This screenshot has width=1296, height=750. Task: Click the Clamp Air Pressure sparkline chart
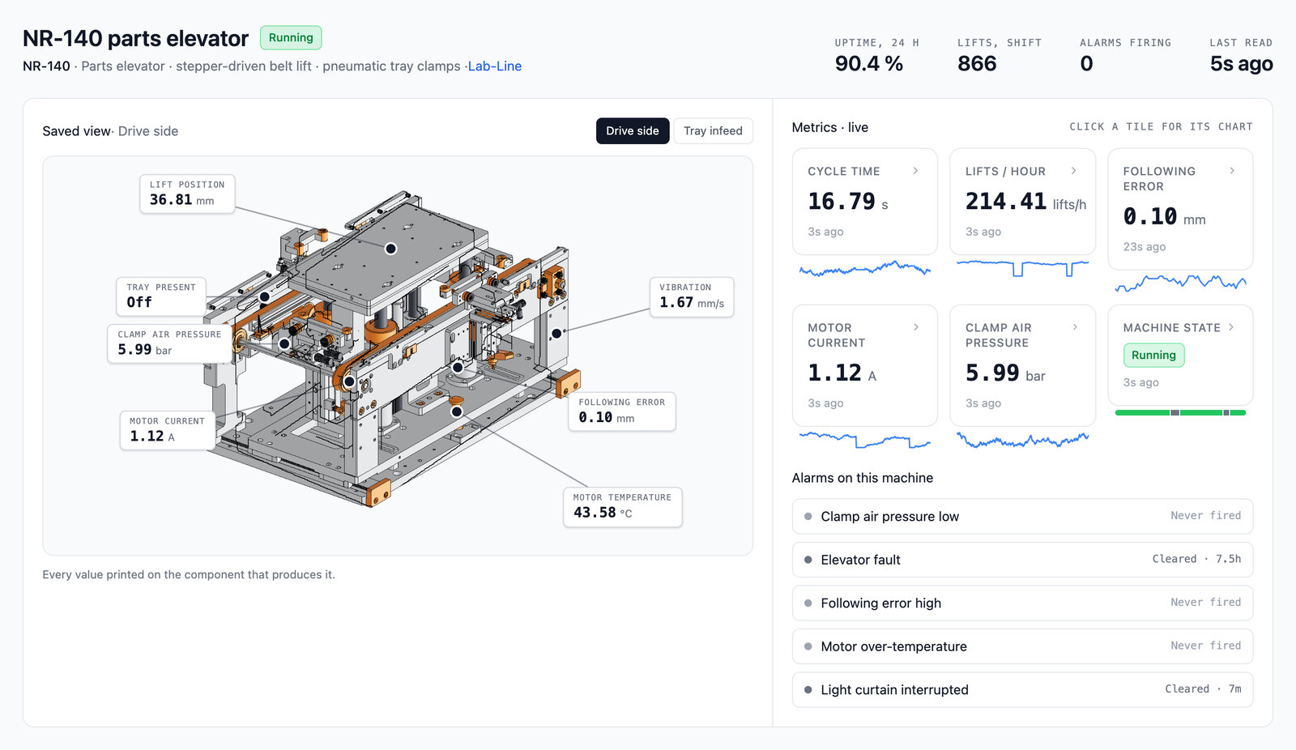pyautogui.click(x=1022, y=441)
